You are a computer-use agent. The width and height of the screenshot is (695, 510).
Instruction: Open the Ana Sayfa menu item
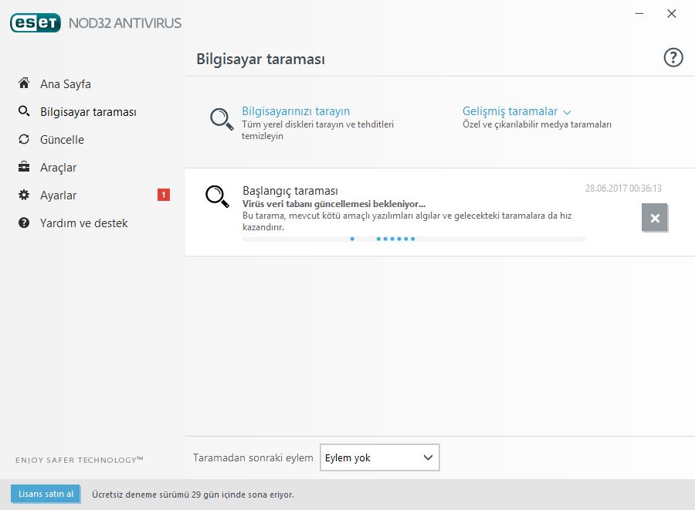[x=66, y=83]
